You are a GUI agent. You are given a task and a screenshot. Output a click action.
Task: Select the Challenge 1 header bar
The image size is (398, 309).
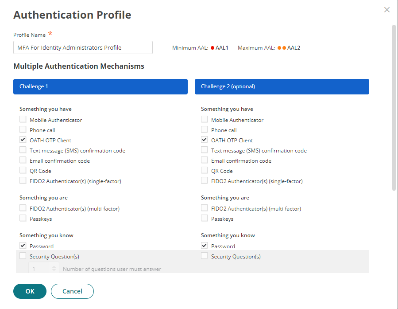[x=100, y=86]
